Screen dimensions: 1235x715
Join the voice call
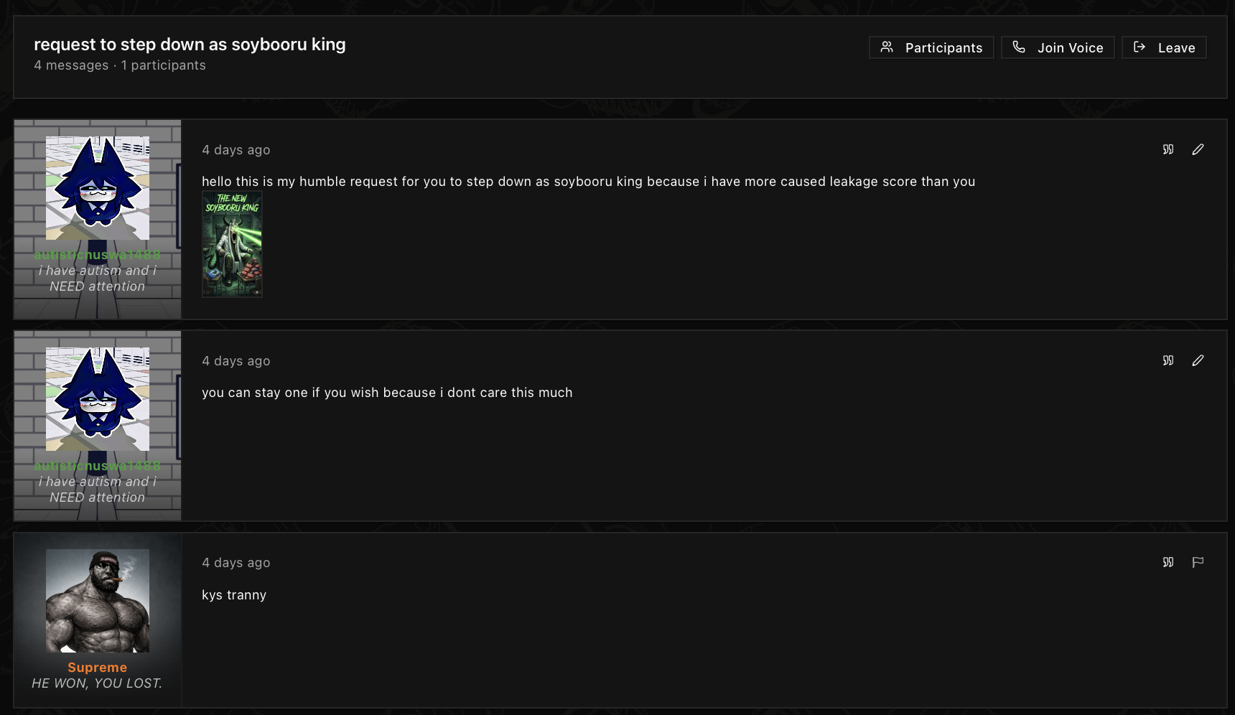pos(1058,47)
